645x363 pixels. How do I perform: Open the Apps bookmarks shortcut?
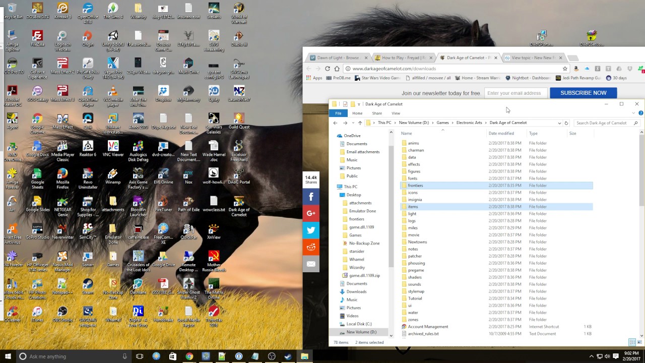tap(314, 78)
